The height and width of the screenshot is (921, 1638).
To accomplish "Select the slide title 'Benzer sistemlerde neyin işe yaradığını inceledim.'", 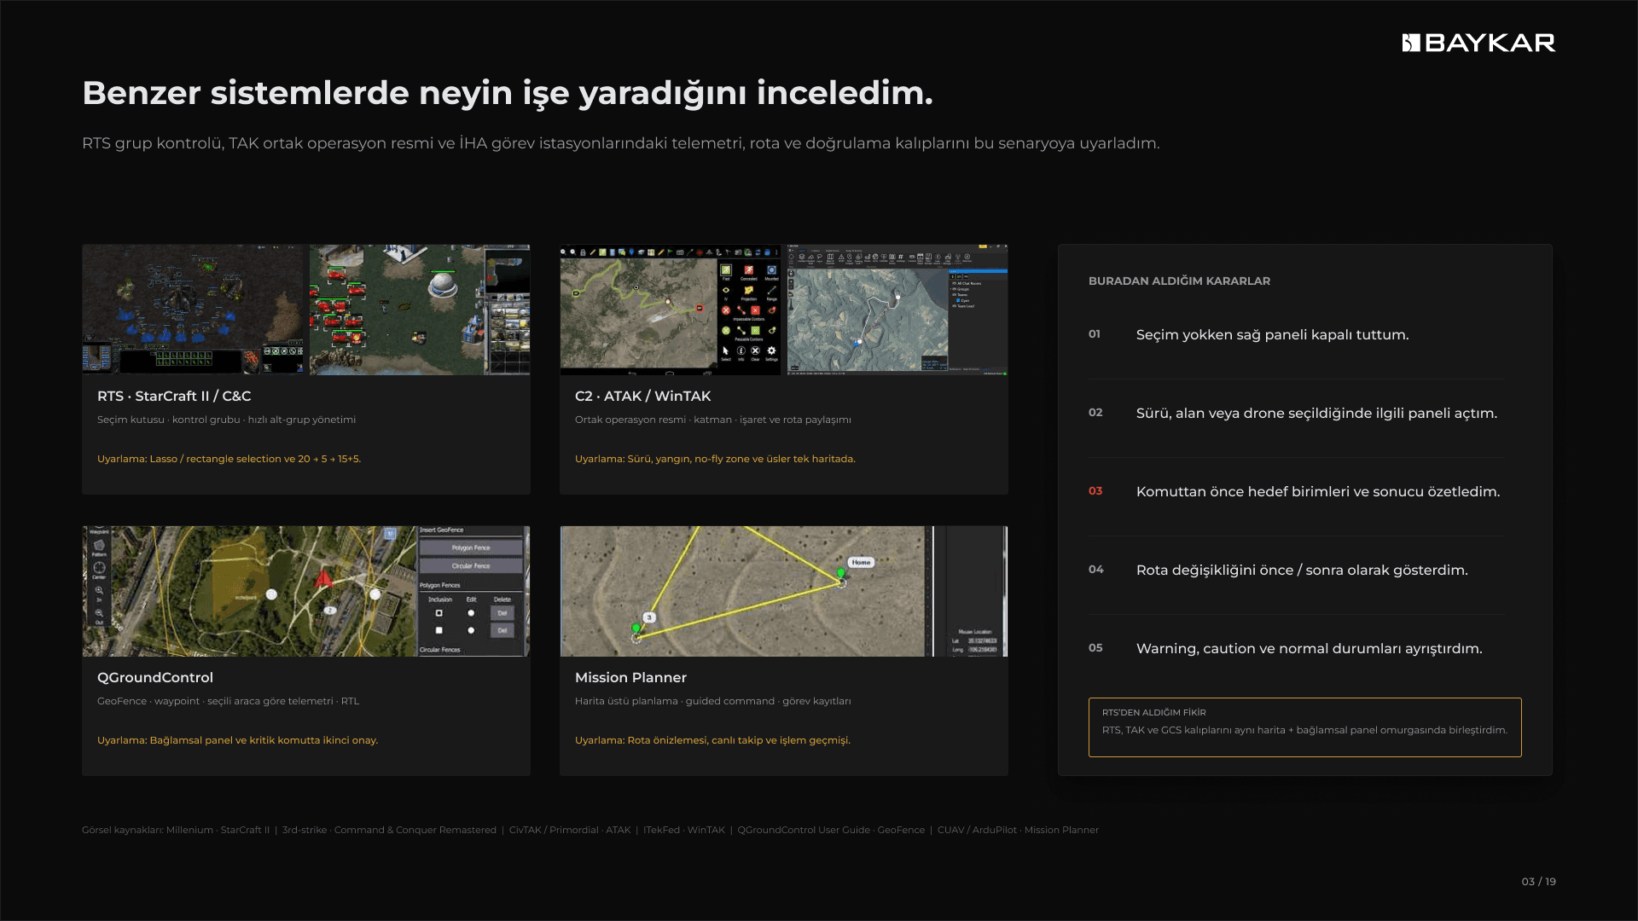I will [x=508, y=93].
